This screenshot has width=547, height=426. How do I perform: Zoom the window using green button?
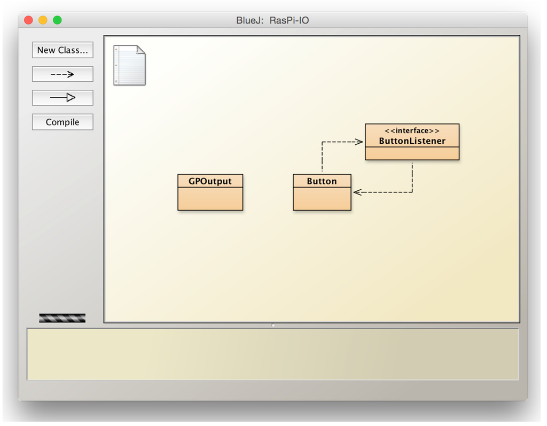pos(57,20)
